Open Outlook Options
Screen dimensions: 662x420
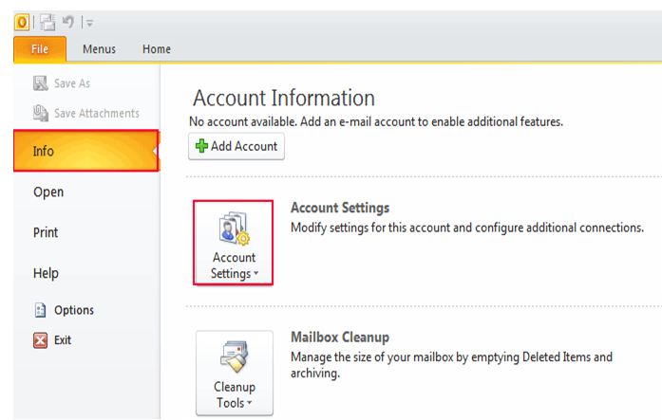click(x=64, y=310)
